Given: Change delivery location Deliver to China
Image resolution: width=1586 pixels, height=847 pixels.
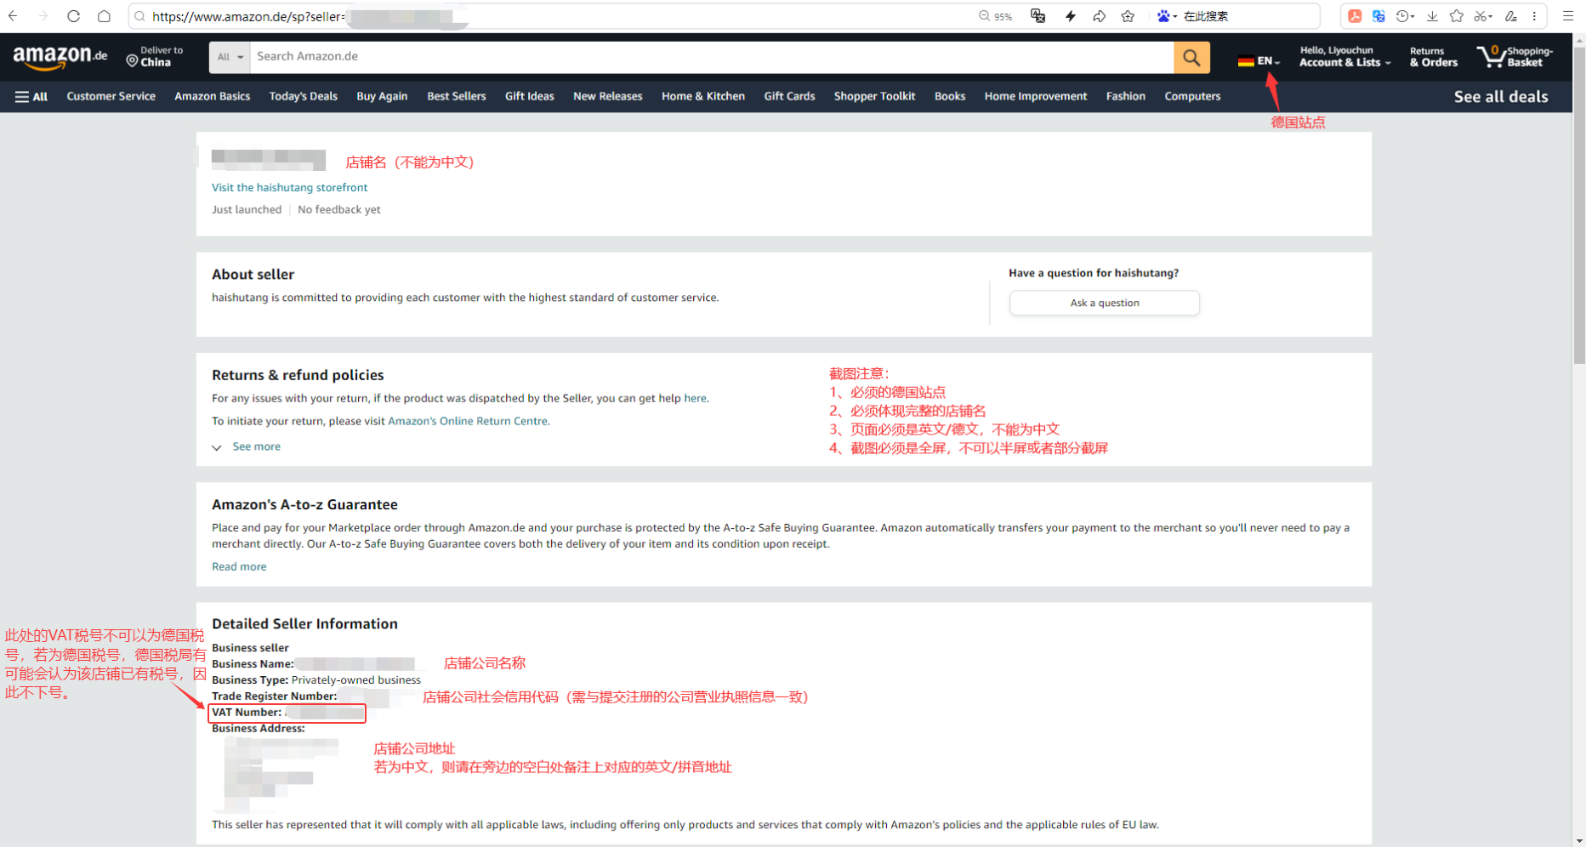Looking at the screenshot, I should 155,57.
